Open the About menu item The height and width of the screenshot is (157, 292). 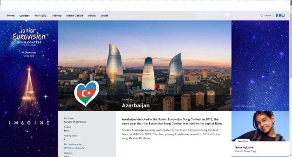click(92, 16)
